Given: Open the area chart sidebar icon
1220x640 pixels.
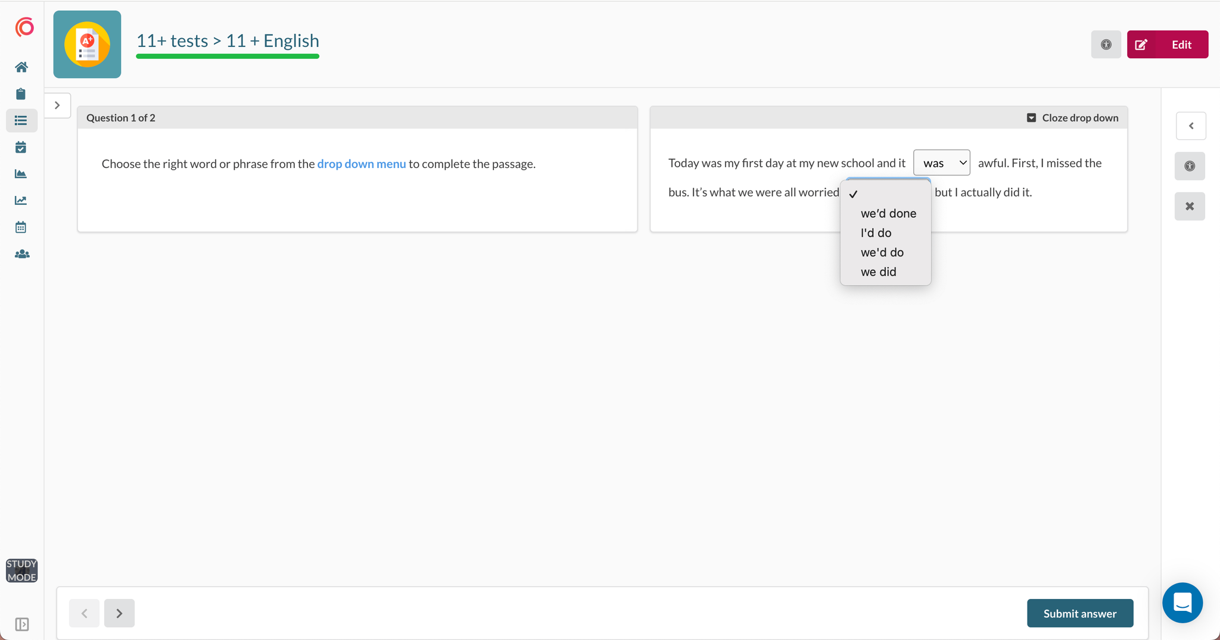Looking at the screenshot, I should click(x=21, y=174).
